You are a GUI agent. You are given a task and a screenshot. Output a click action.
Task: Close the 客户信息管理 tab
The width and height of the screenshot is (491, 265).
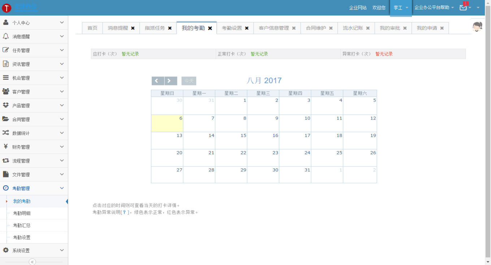(x=294, y=28)
